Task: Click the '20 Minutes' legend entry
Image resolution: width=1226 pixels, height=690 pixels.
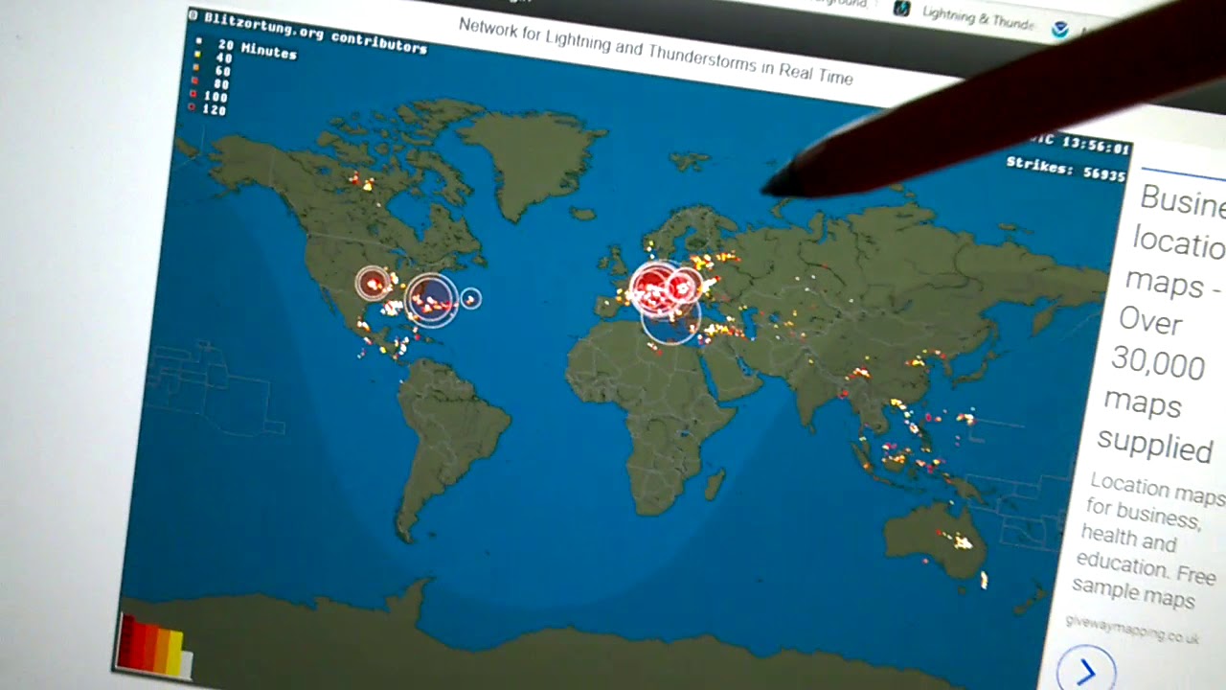Action: point(247,48)
